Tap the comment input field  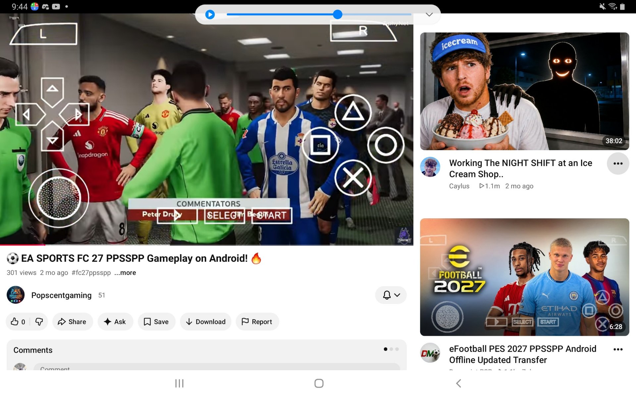[x=217, y=367]
